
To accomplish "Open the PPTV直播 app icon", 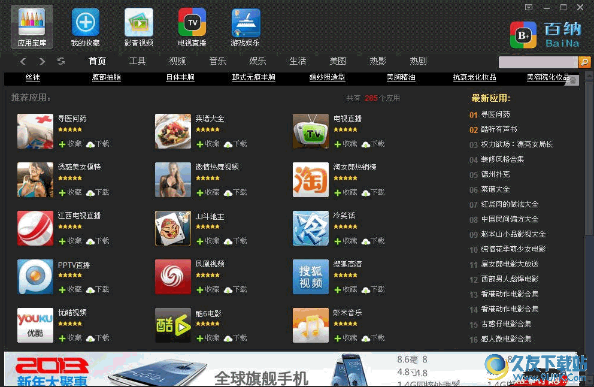I will click(35, 277).
